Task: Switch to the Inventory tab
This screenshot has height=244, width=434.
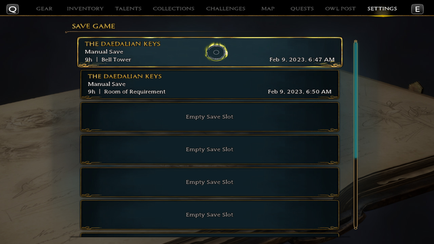Action: tap(85, 8)
